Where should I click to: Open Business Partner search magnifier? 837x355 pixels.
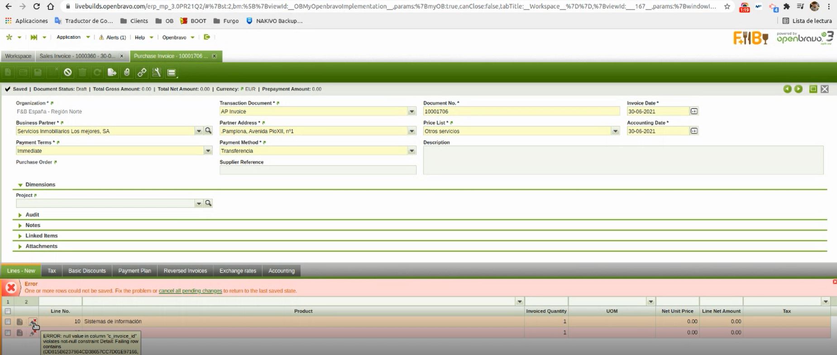coord(208,131)
